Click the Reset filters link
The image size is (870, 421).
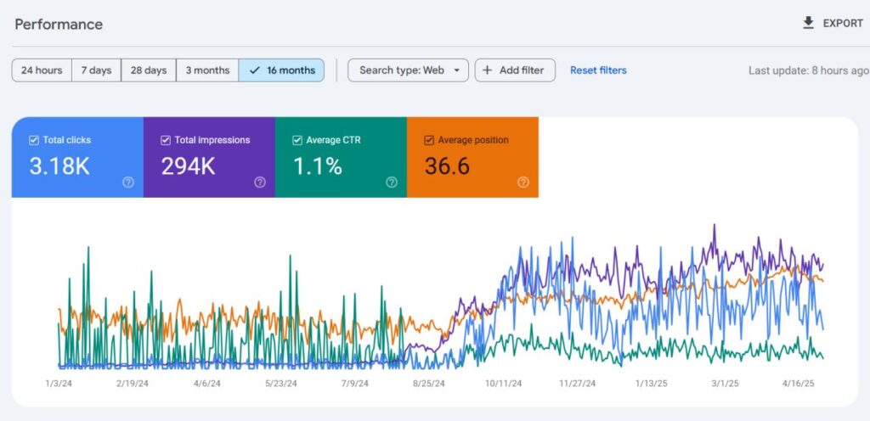click(x=598, y=70)
